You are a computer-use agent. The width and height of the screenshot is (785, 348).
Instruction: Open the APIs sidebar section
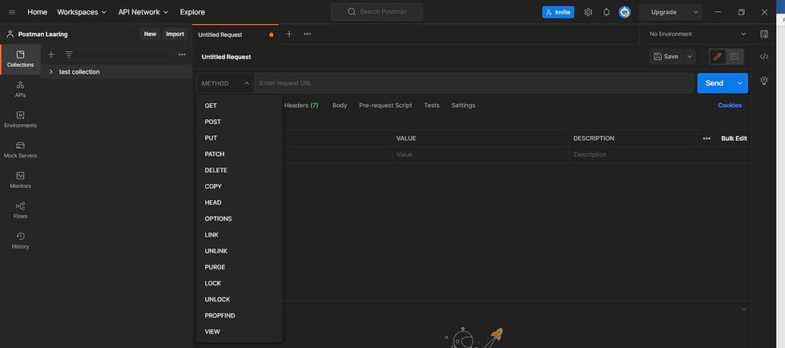[x=21, y=89]
